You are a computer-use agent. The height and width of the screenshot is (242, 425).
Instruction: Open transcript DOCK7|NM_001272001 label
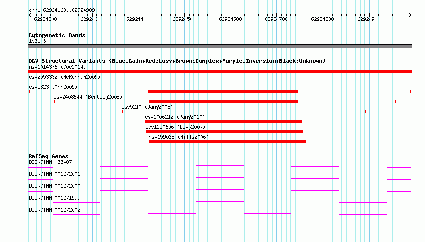click(x=54, y=174)
